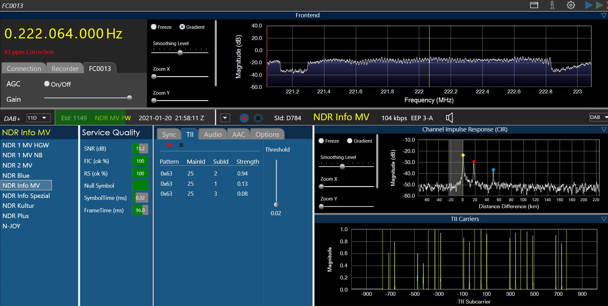Collapse the Frontend panel triangle
This screenshot has height=306, width=608.
[604, 15]
